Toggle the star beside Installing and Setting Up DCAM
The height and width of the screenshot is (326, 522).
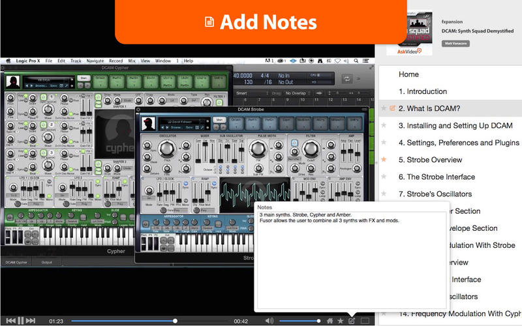384,125
